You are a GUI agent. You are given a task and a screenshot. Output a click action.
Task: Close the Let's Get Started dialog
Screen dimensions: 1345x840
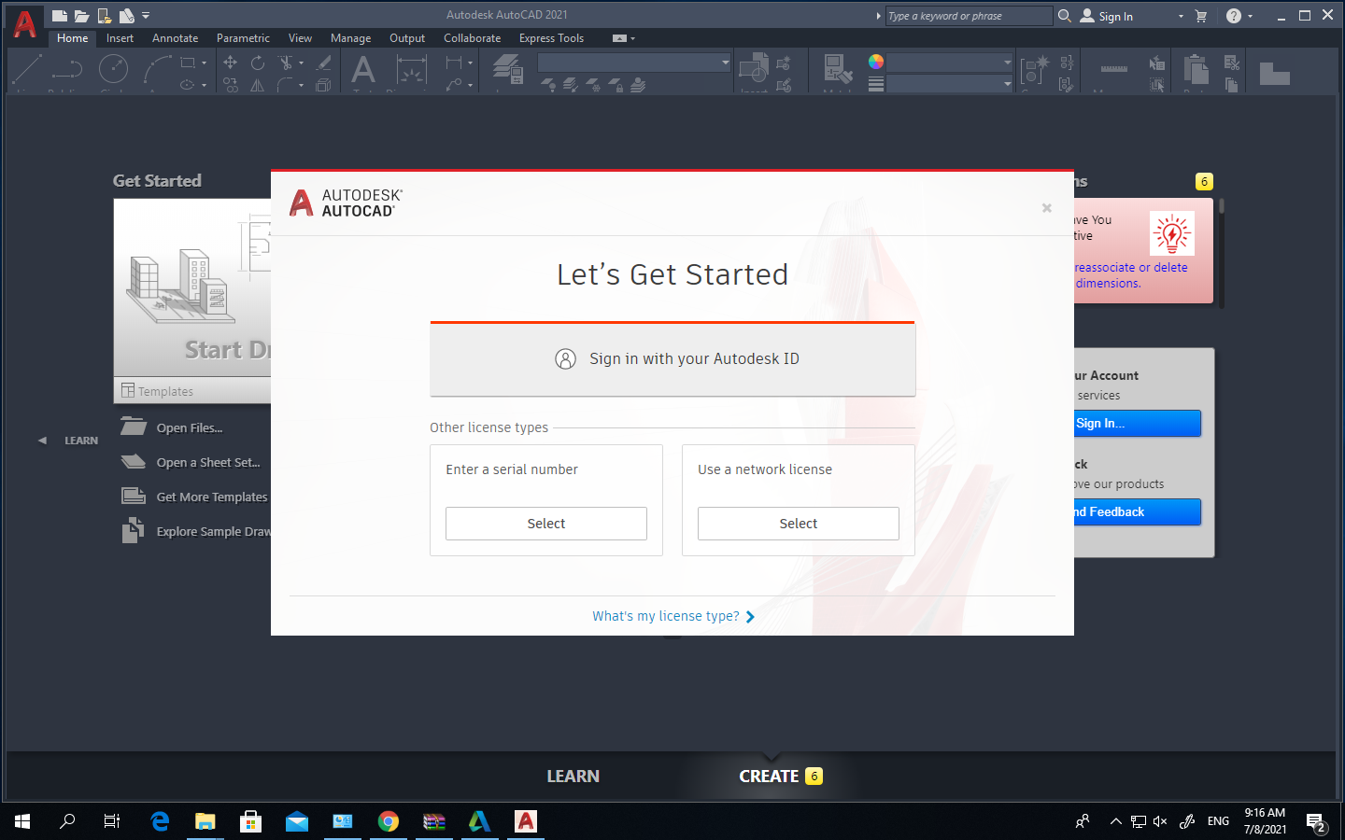pos(1047,208)
